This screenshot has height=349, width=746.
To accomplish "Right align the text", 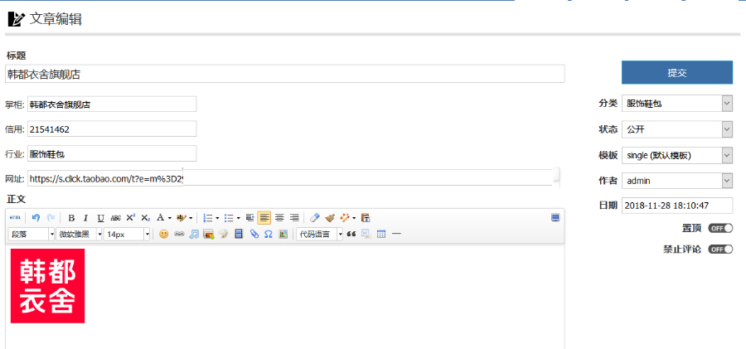I will point(294,218).
